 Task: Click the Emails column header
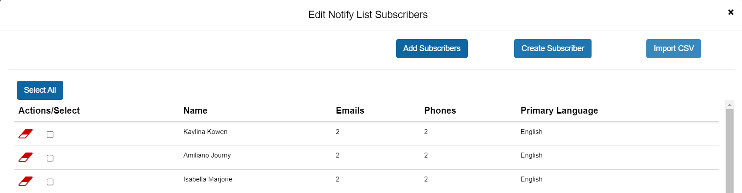pos(350,110)
